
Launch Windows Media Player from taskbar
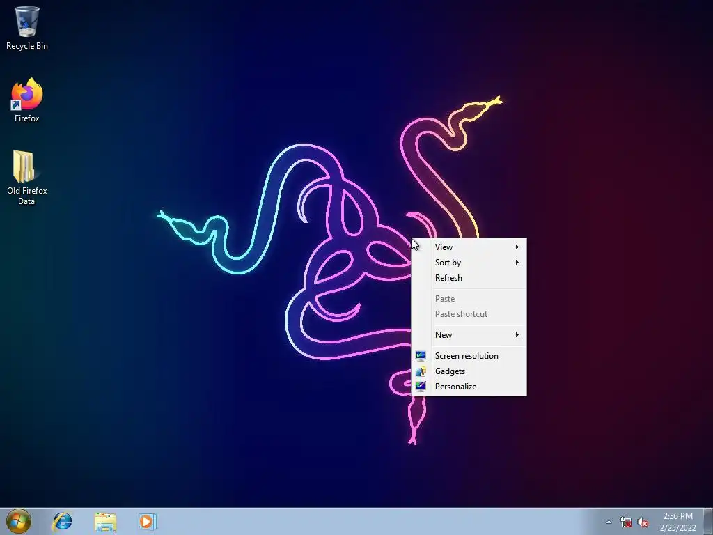pyautogui.click(x=148, y=521)
